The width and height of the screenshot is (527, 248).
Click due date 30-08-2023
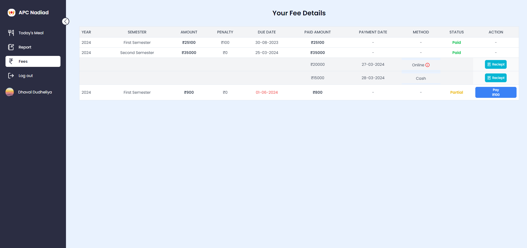[267, 42]
